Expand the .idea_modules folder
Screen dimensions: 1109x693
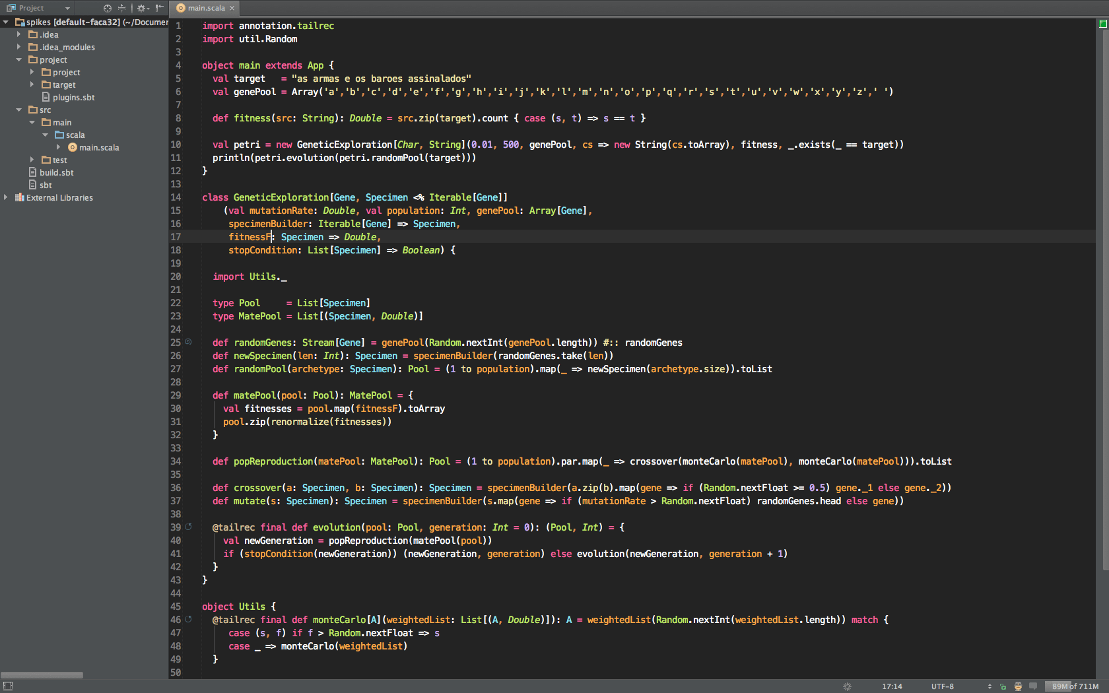point(18,47)
